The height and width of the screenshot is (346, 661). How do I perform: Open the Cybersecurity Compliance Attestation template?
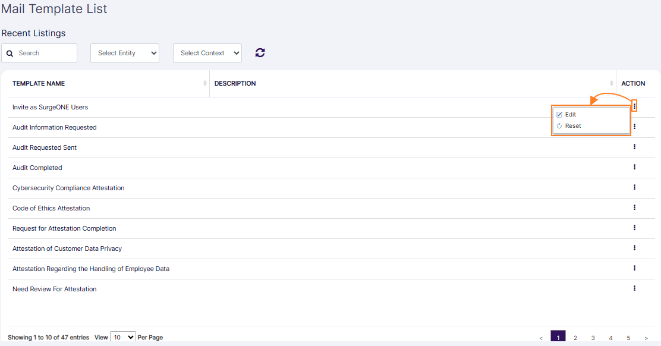coord(68,187)
